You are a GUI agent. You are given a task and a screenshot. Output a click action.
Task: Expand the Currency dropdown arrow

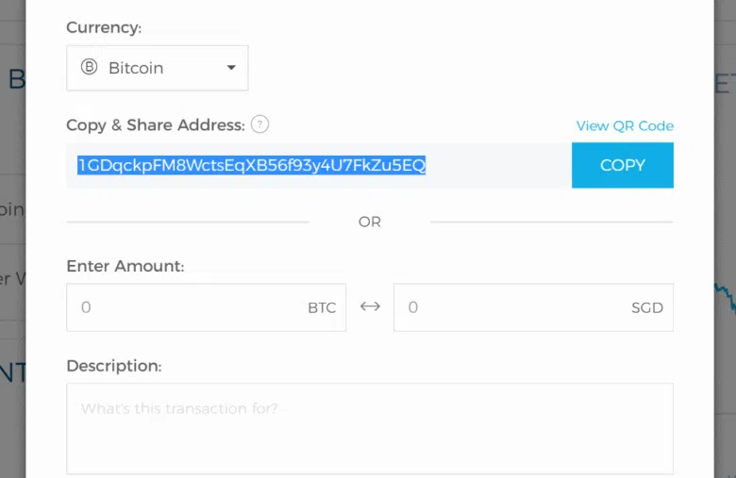coord(231,68)
